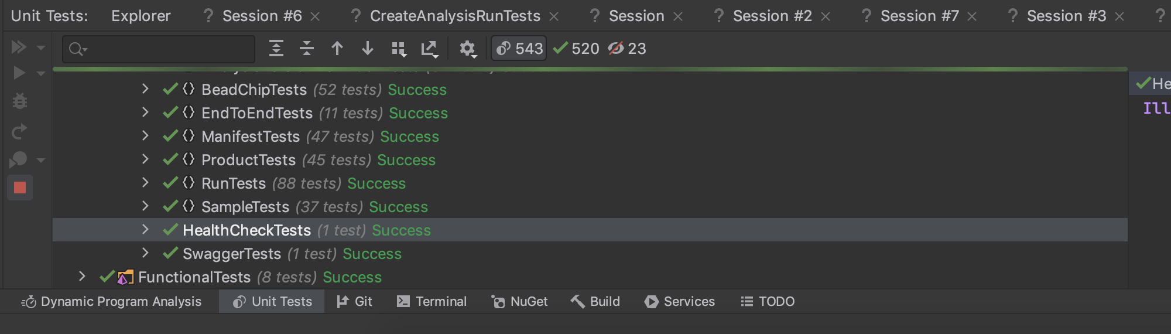Open the Group By options icon

[399, 49]
